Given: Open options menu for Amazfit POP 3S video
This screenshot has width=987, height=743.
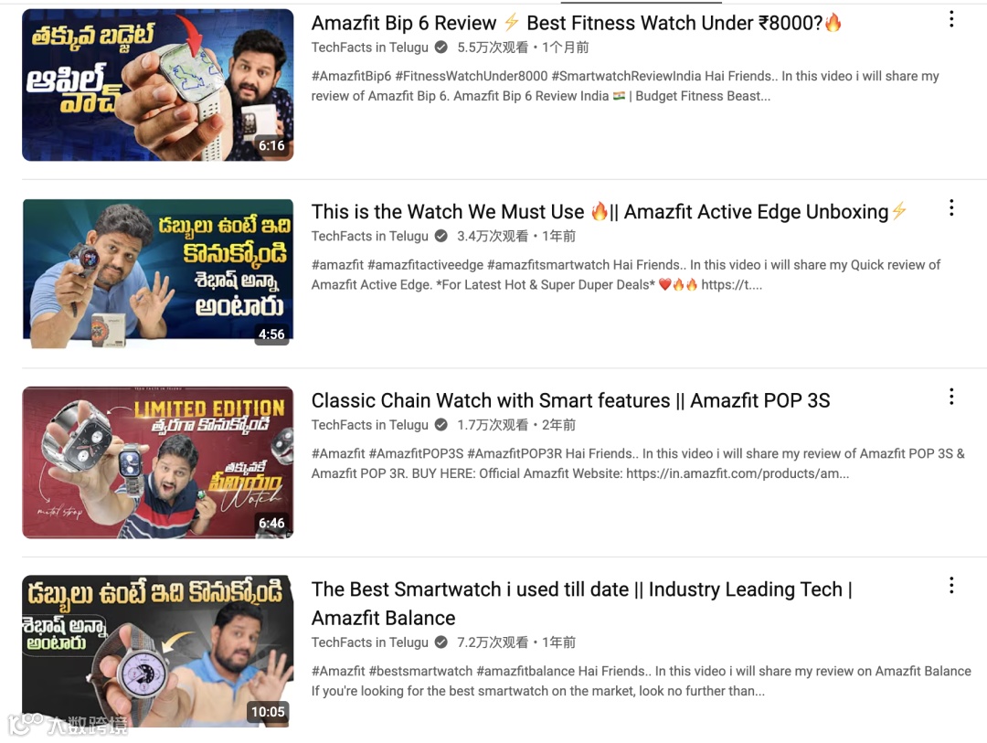Looking at the screenshot, I should (951, 397).
